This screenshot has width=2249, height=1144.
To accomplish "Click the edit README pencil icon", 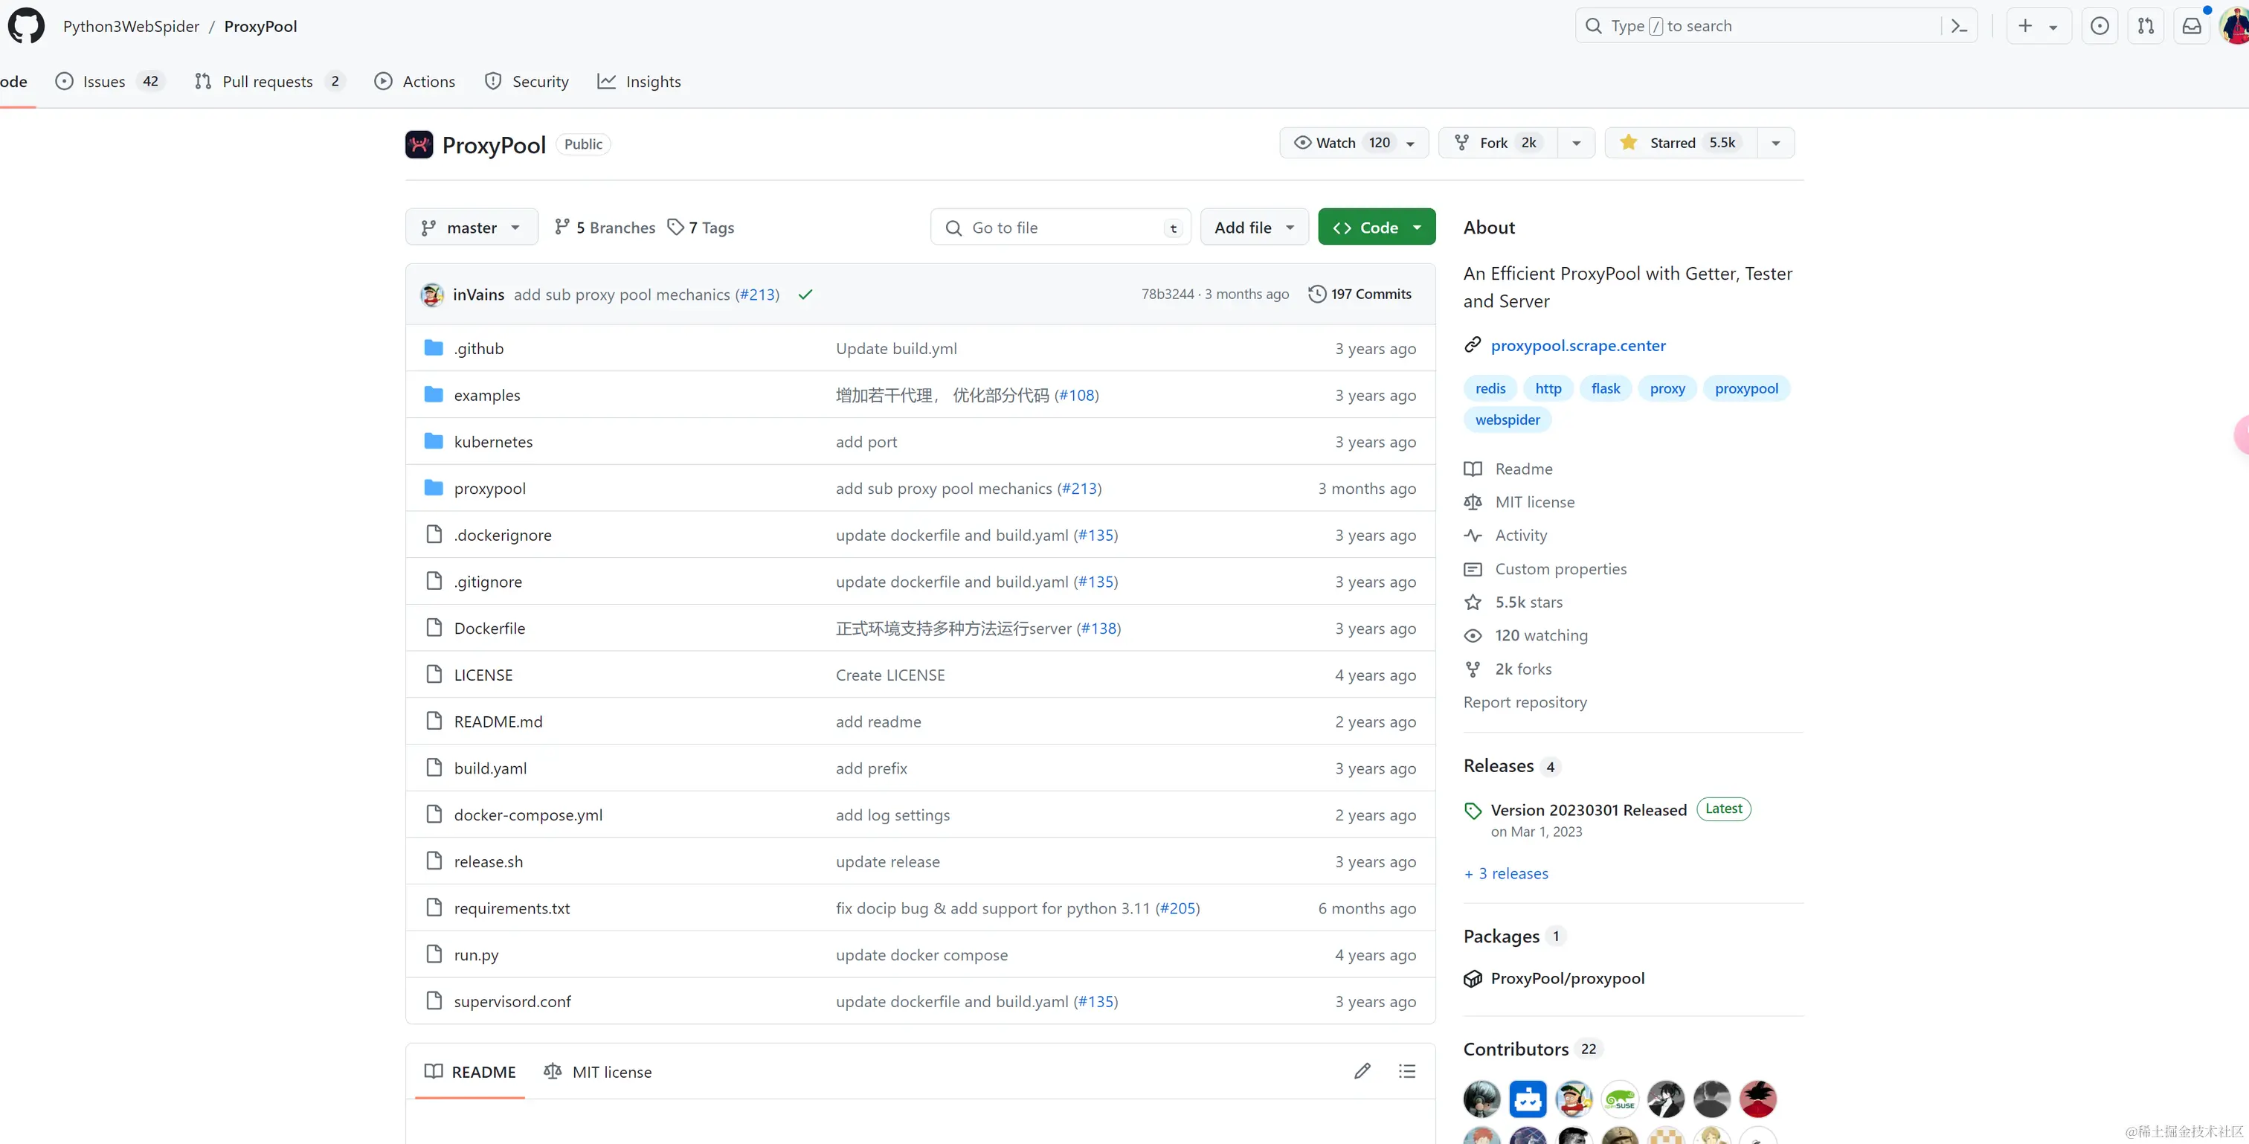I will pos(1362,1070).
